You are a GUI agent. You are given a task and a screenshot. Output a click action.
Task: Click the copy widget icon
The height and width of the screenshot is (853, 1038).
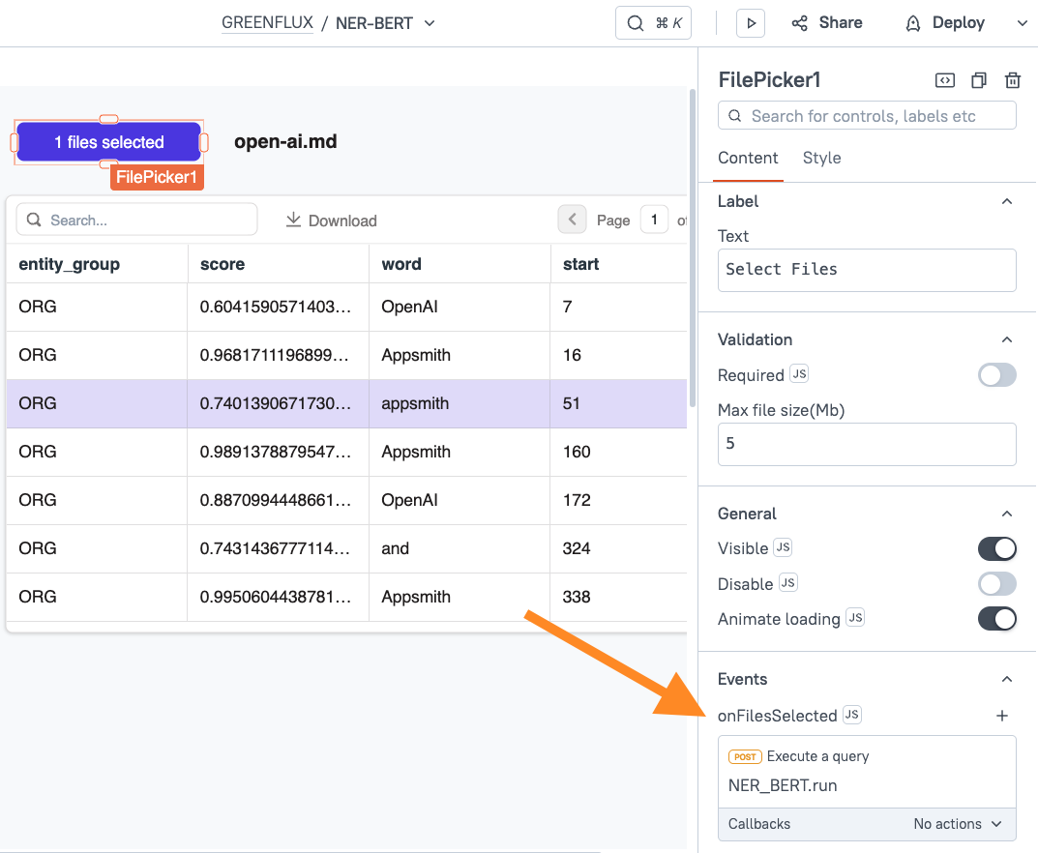coord(979,80)
